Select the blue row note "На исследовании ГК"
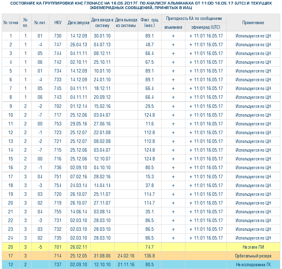Viewport: 282px width, 269px height. pos(253,264)
